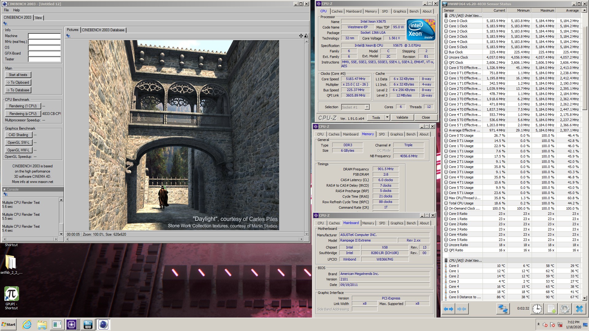Image resolution: width=589 pixels, height=331 pixels.
Task: Run the OpenGL HW-L benchmark
Action: (x=18, y=150)
